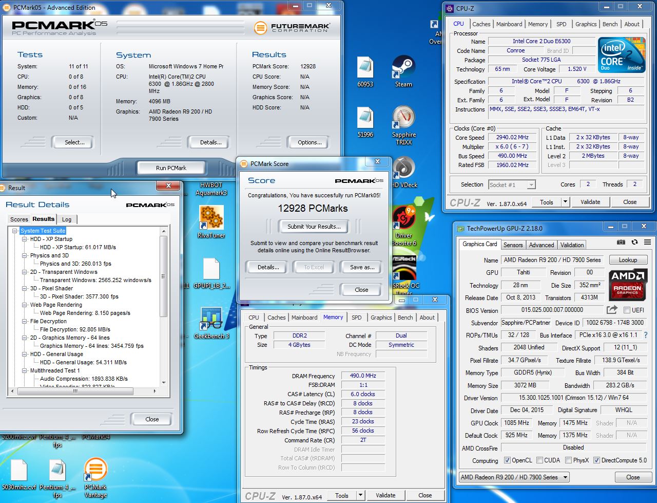The width and height of the screenshot is (657, 503).
Task: Click the Run PCMark button
Action: 171,168
